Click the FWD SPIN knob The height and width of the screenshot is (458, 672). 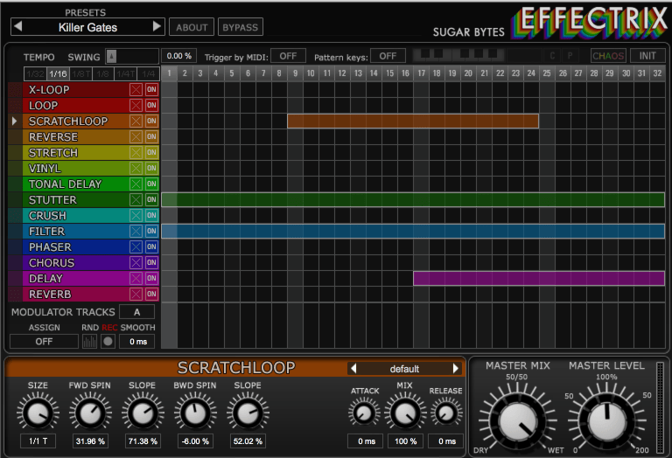[90, 413]
